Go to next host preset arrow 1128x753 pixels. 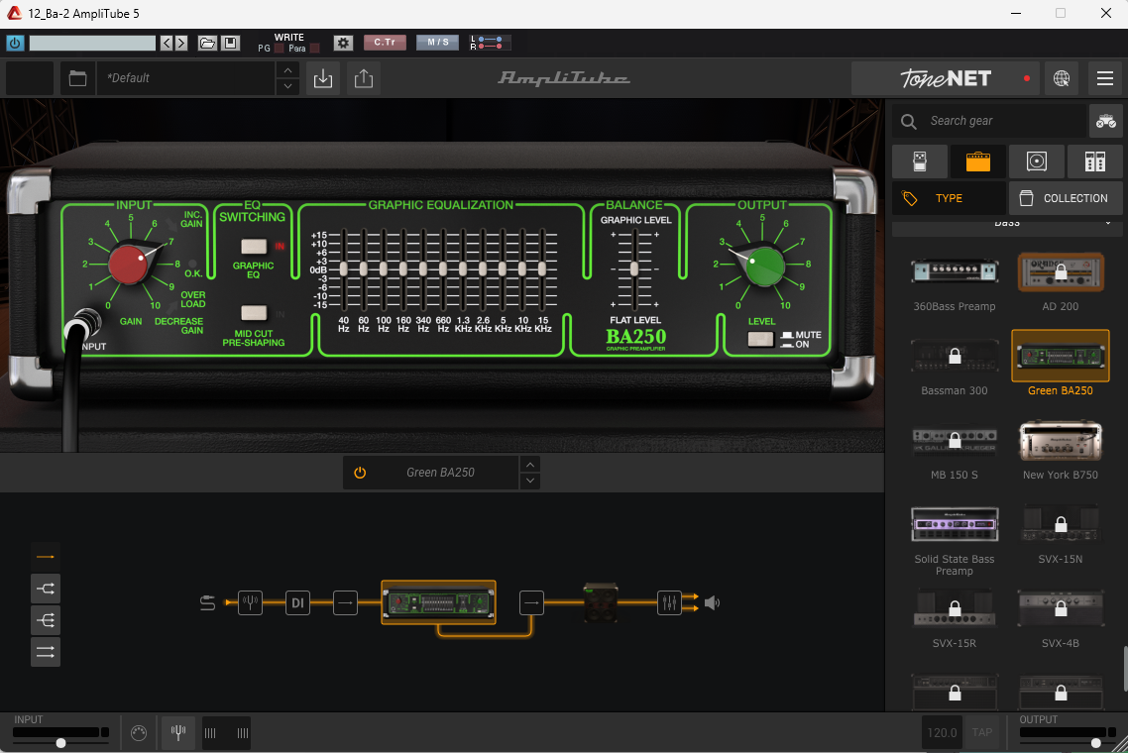(x=181, y=44)
